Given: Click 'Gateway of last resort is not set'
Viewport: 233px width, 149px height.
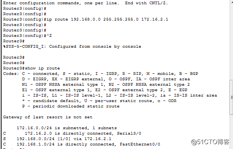Looking at the screenshot, I should [48, 117].
